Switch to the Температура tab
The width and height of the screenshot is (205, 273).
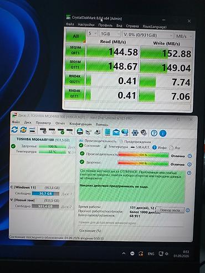pyautogui.click(x=116, y=147)
